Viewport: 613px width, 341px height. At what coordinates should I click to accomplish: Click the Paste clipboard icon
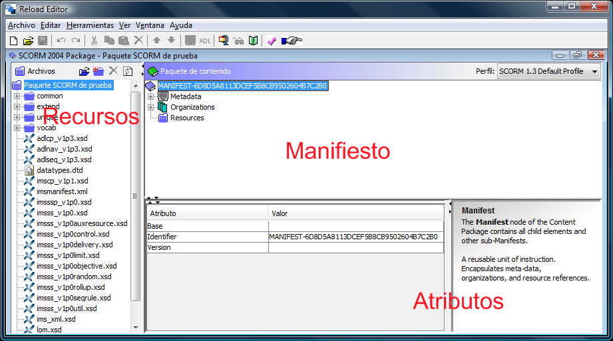124,41
